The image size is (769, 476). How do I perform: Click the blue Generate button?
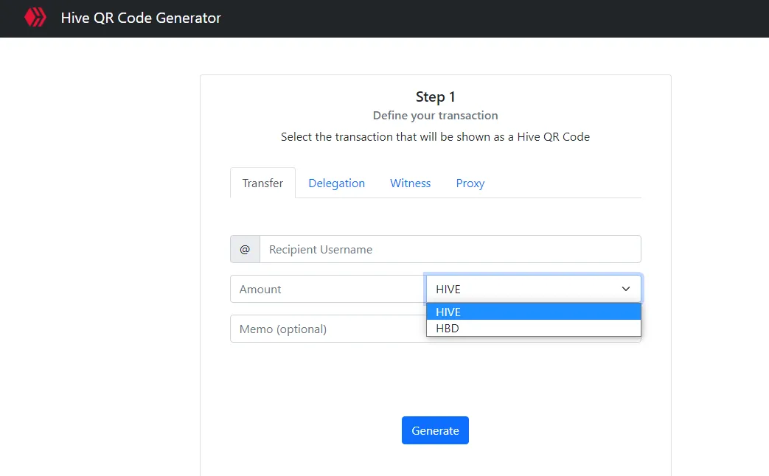pyautogui.click(x=435, y=430)
